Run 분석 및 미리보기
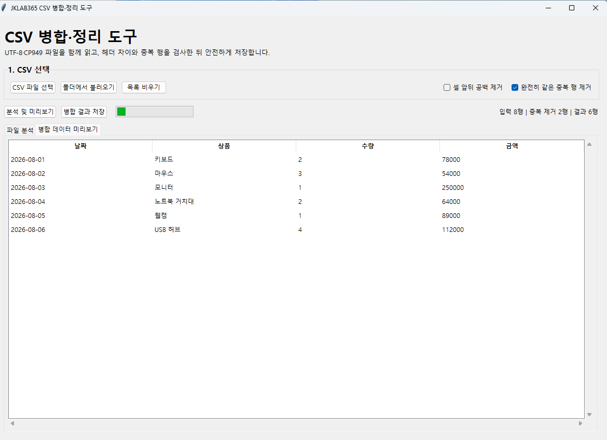 (30, 112)
